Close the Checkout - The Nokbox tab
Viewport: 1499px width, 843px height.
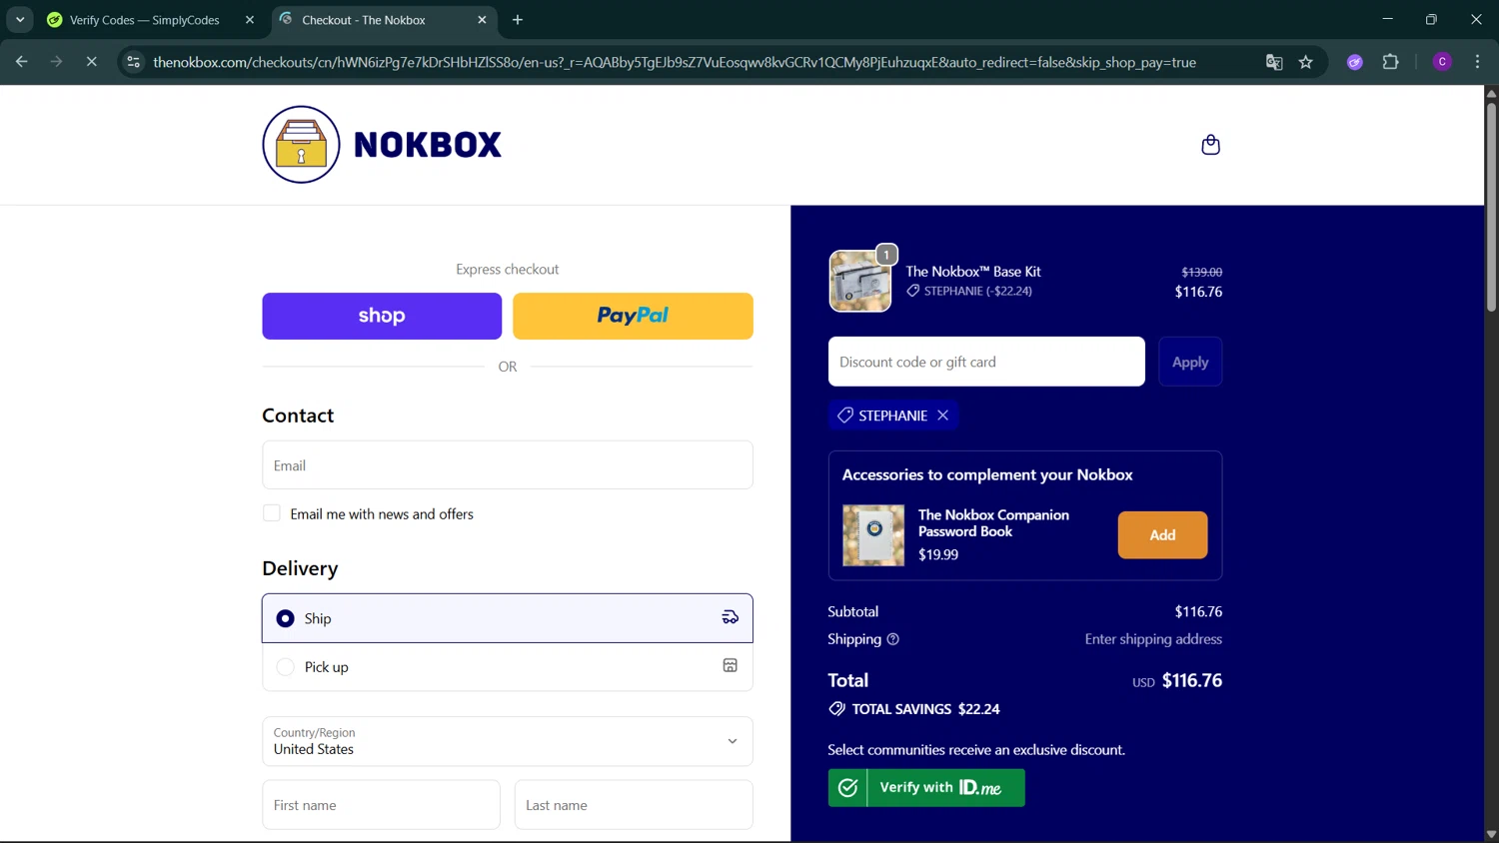[x=482, y=20]
